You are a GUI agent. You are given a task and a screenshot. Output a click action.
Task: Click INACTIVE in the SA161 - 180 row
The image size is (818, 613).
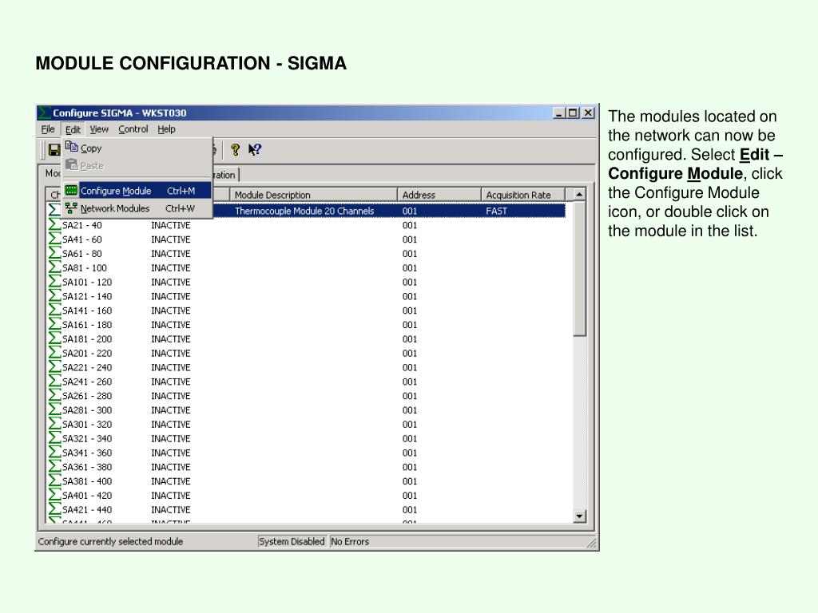[171, 325]
